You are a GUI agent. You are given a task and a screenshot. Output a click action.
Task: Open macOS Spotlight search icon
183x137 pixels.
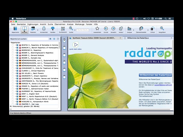click(166, 19)
